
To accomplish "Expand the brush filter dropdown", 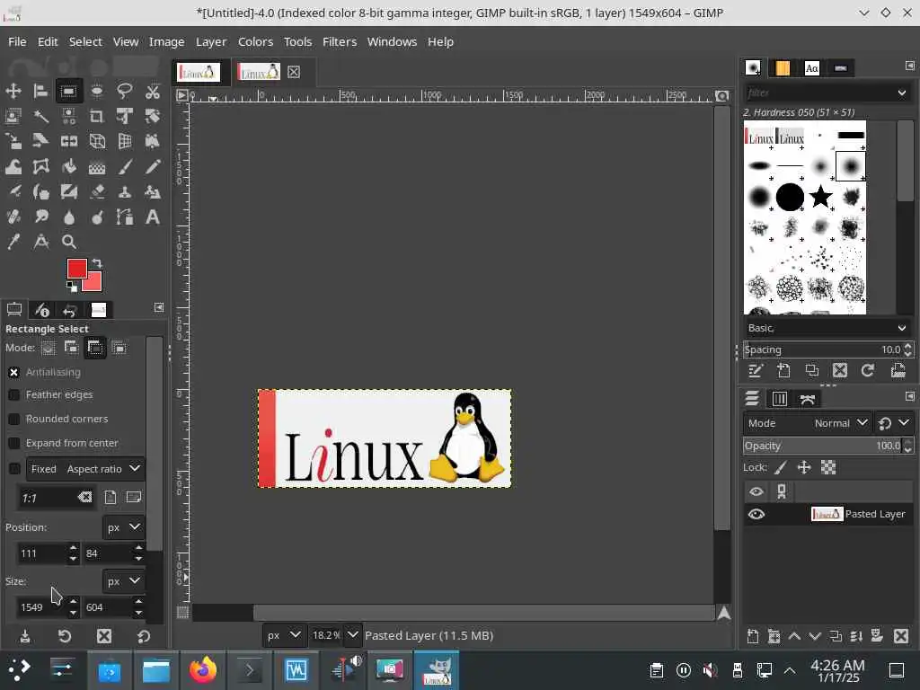I will tap(902, 93).
